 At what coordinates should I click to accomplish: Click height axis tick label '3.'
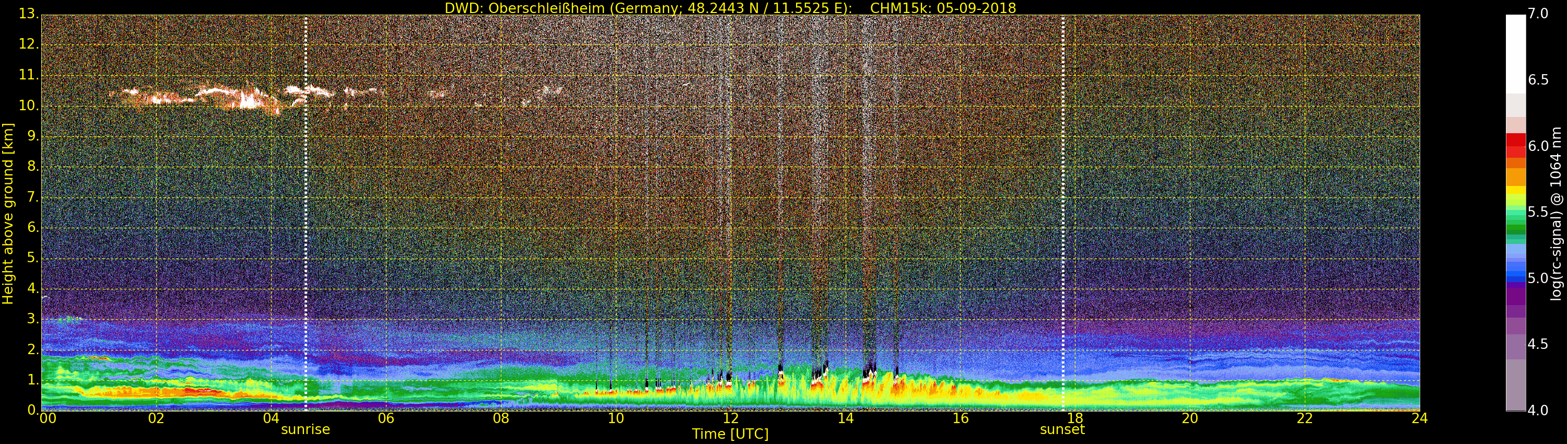click(x=33, y=318)
